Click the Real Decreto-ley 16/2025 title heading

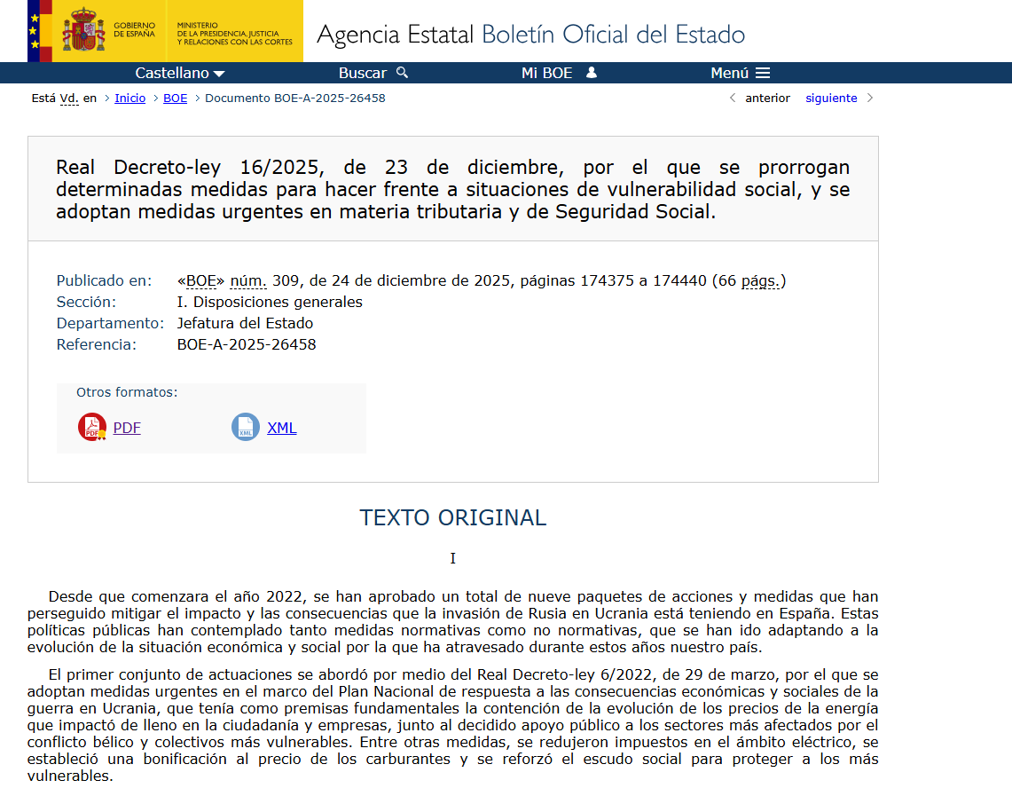coord(452,189)
